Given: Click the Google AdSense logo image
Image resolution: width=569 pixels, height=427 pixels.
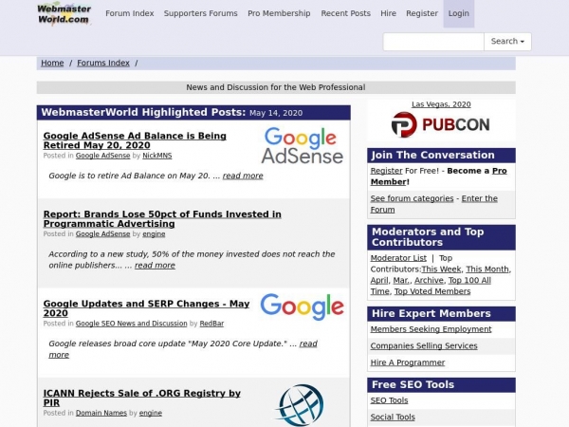Looking at the screenshot, I should click(x=302, y=145).
